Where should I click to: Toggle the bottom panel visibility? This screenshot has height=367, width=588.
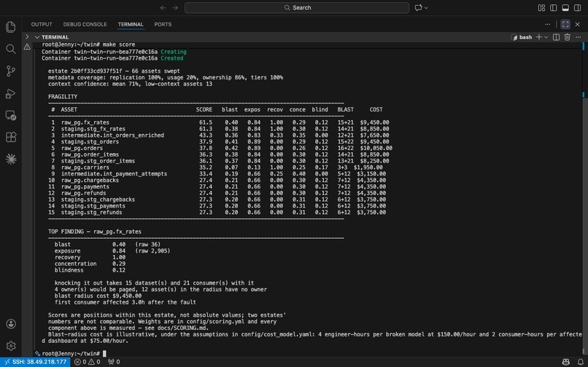565,7
